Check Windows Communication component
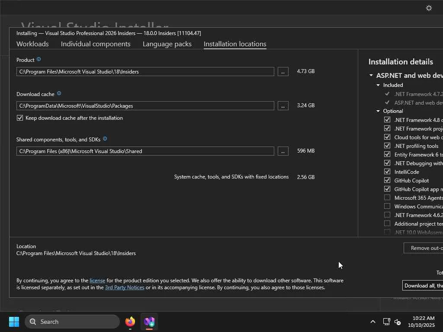 387,206
